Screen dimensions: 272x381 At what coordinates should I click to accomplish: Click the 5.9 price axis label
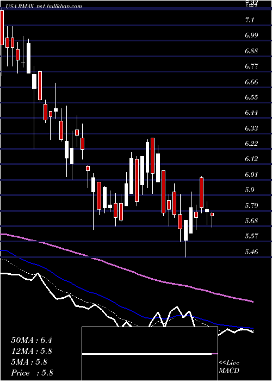tap(249, 190)
